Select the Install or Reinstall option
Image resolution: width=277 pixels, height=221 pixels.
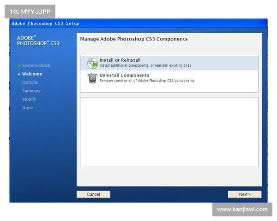point(169,63)
